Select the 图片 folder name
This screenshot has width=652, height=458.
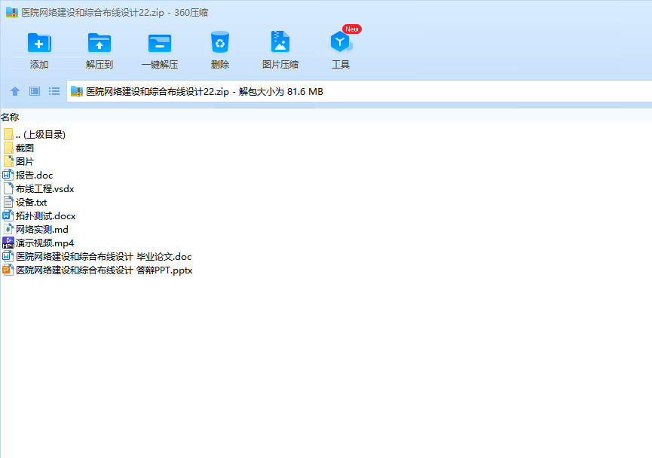pyautogui.click(x=25, y=162)
